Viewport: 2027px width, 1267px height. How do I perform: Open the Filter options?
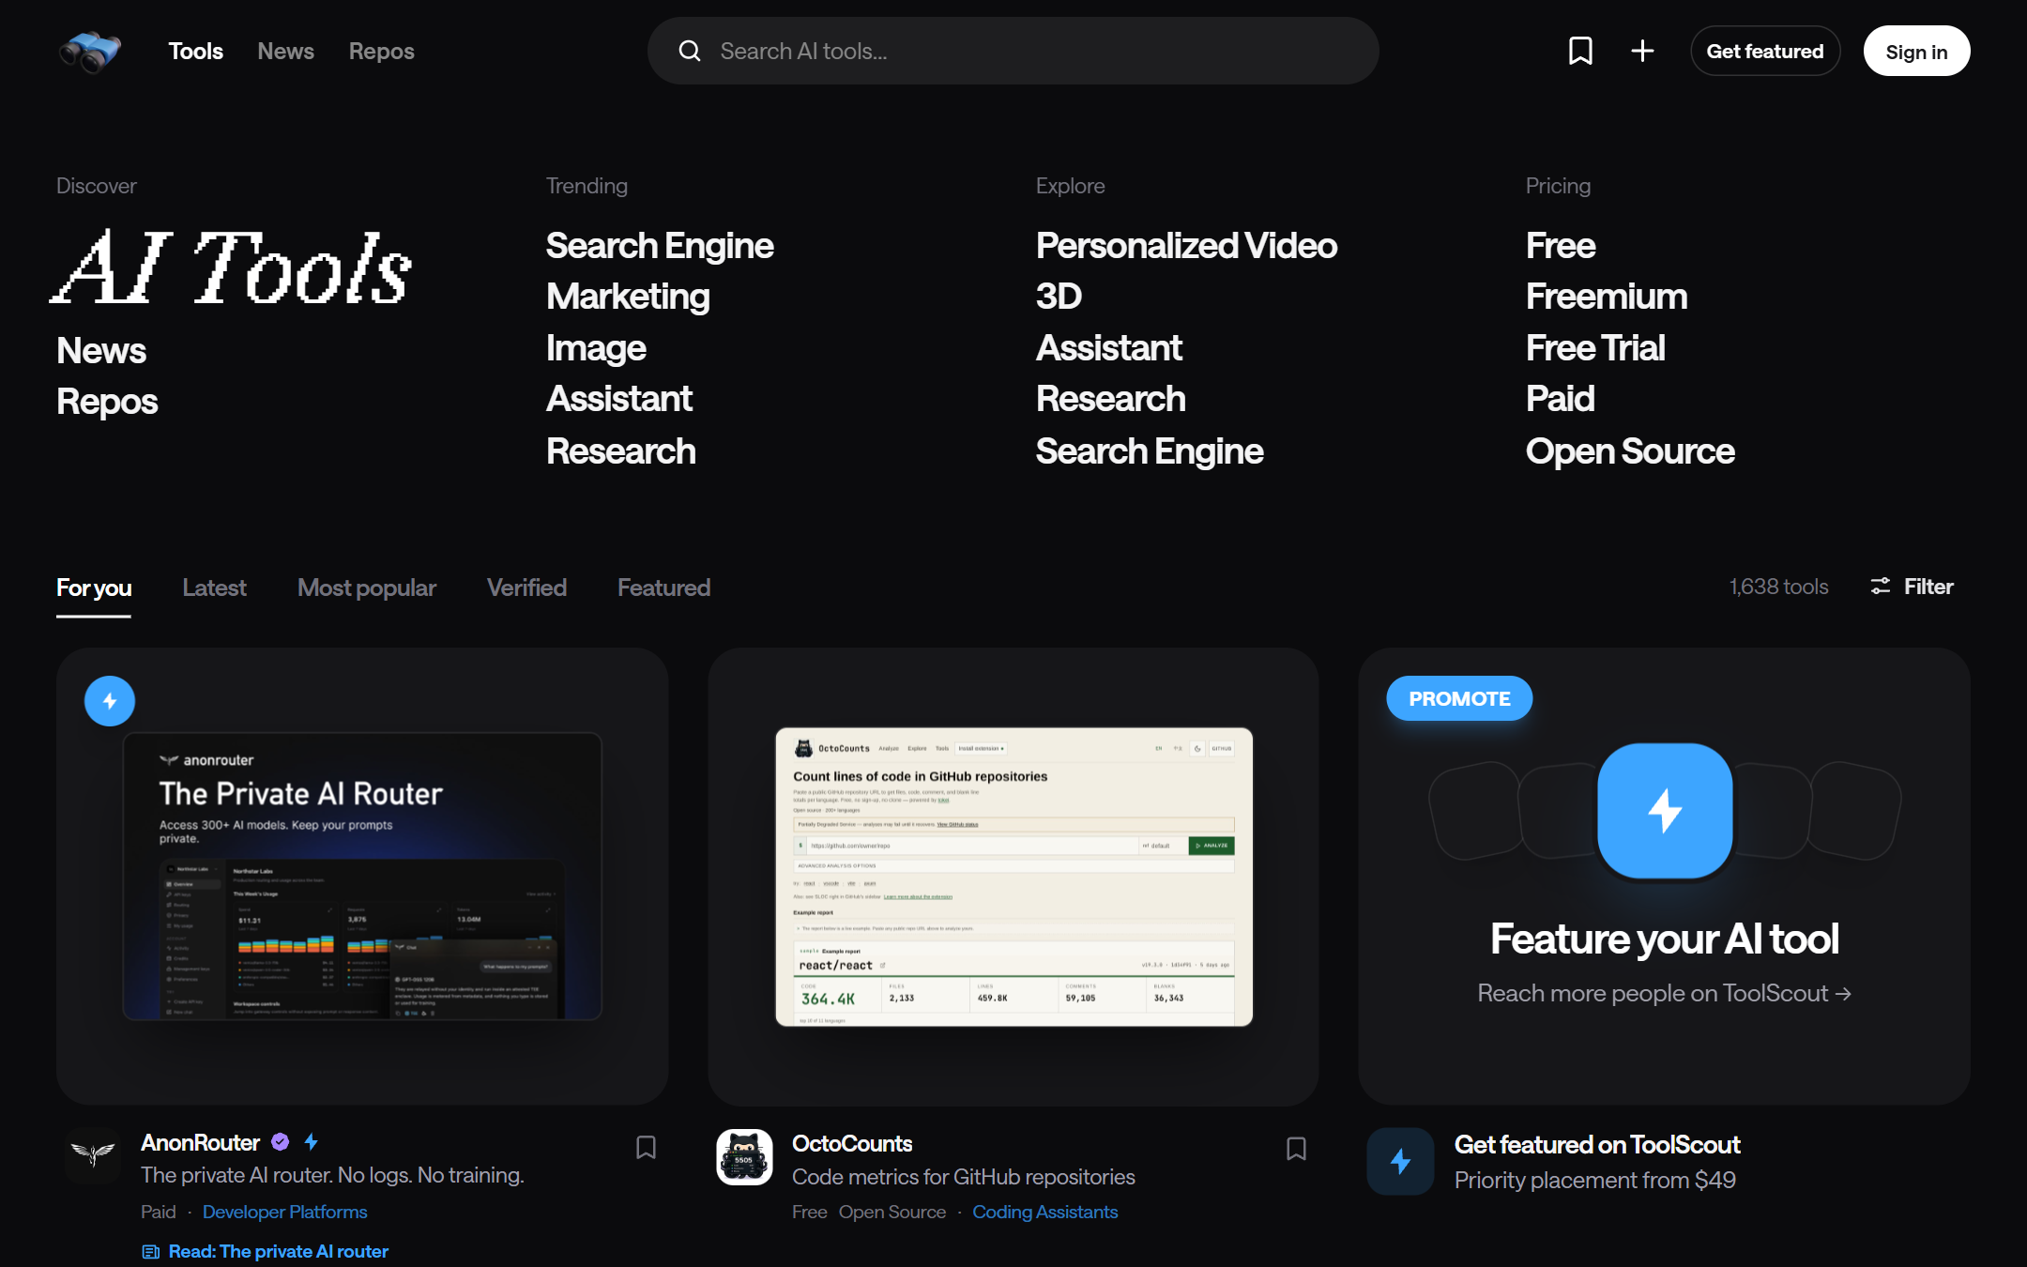click(1912, 587)
